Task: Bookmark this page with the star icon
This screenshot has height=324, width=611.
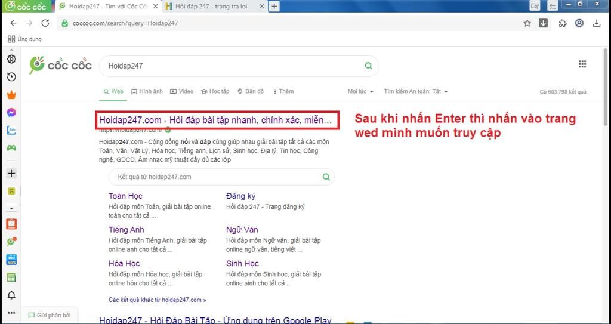Action: click(x=527, y=23)
